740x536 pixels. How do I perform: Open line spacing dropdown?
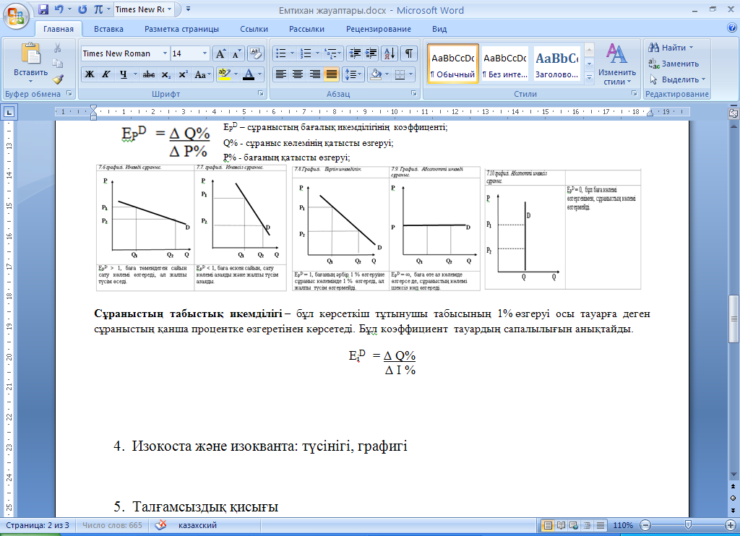point(353,74)
